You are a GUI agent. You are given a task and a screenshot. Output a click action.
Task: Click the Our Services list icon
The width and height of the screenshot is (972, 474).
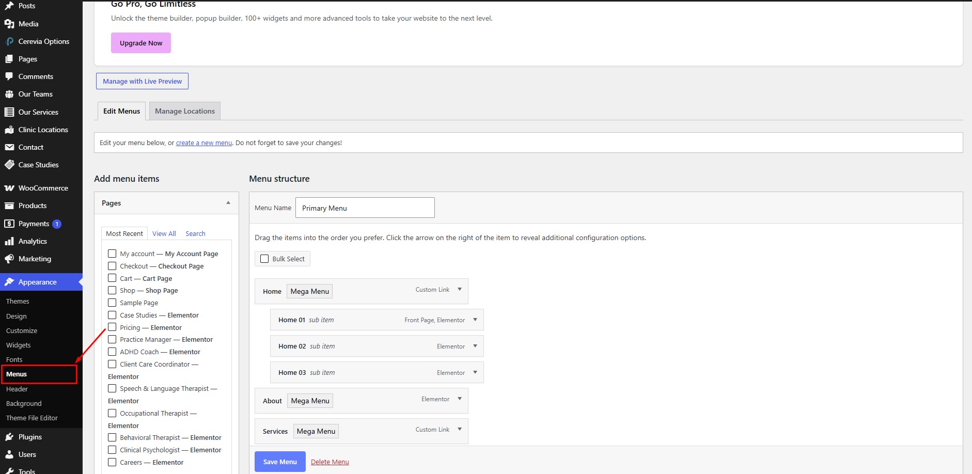tap(9, 112)
